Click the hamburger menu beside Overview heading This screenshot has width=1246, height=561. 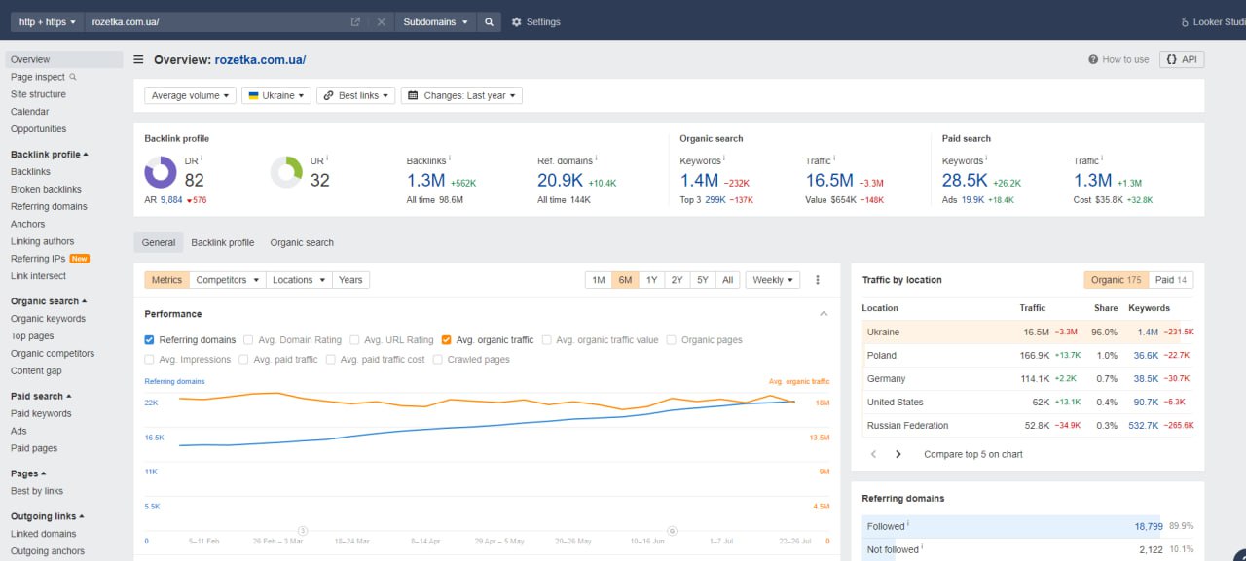[x=138, y=58]
